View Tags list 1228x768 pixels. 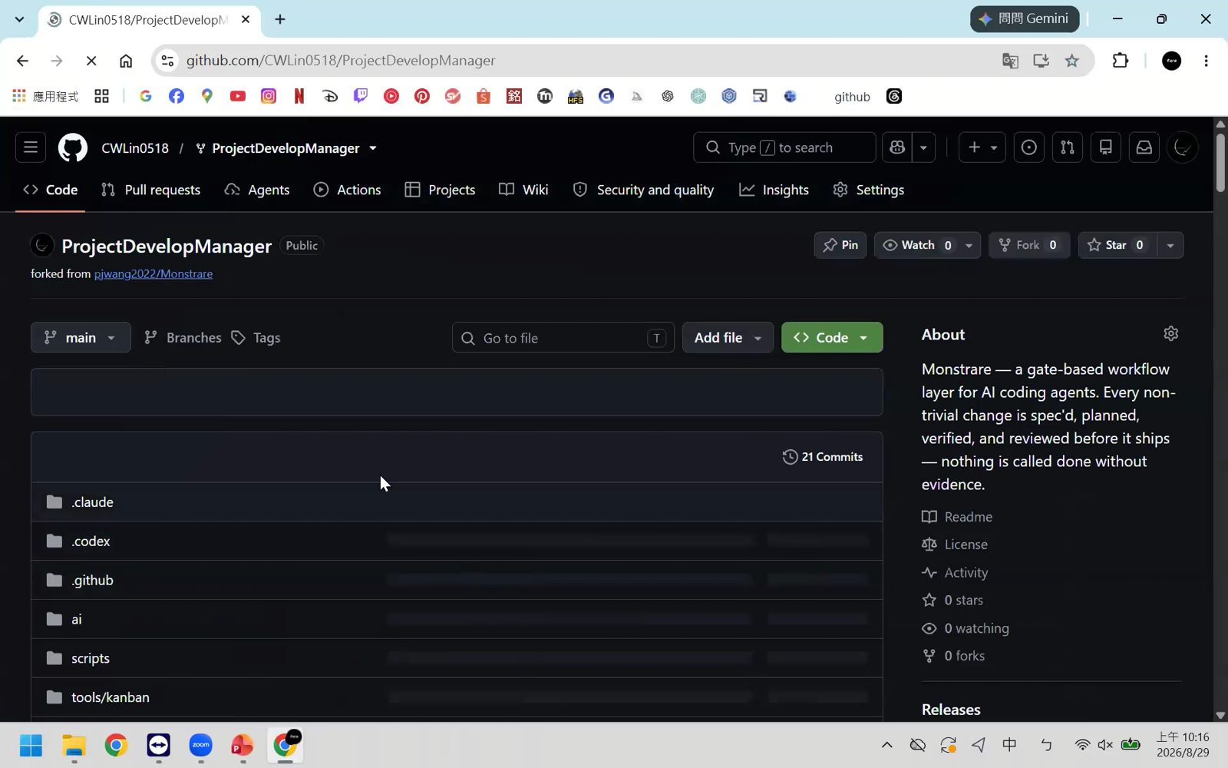(x=256, y=337)
